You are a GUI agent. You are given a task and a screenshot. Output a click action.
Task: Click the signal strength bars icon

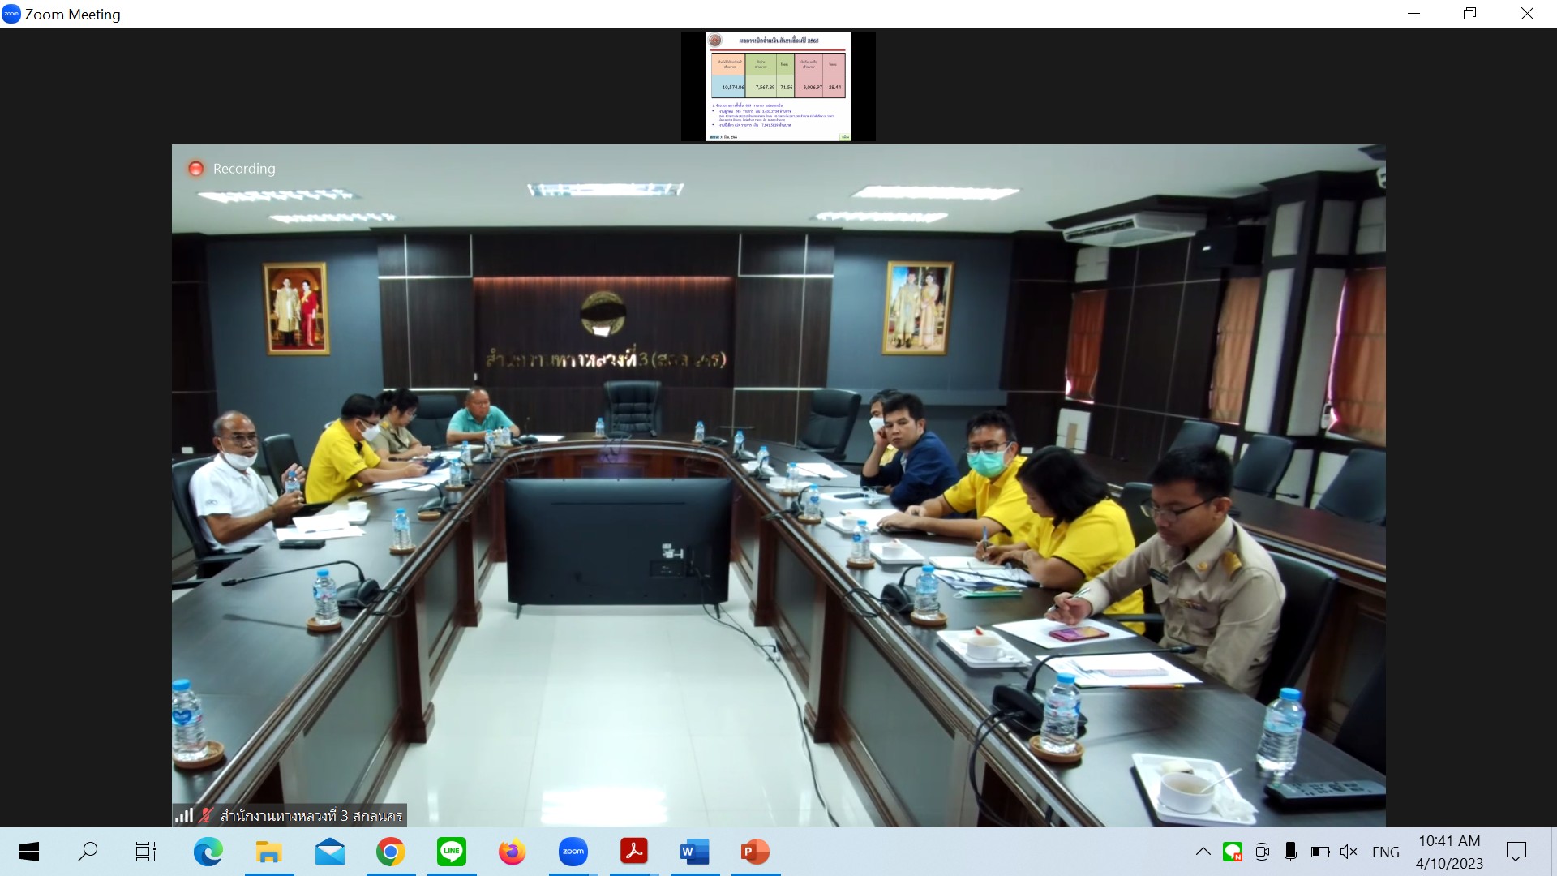185,815
